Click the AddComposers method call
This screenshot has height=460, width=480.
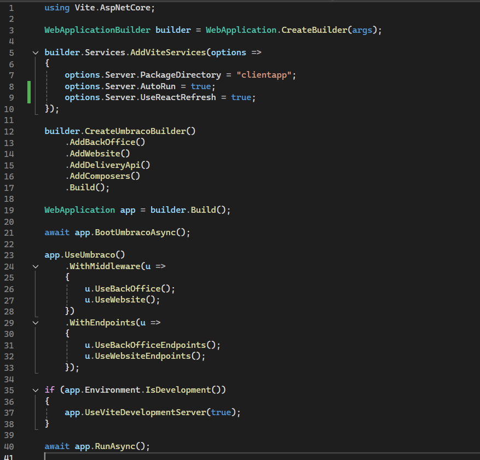point(102,176)
